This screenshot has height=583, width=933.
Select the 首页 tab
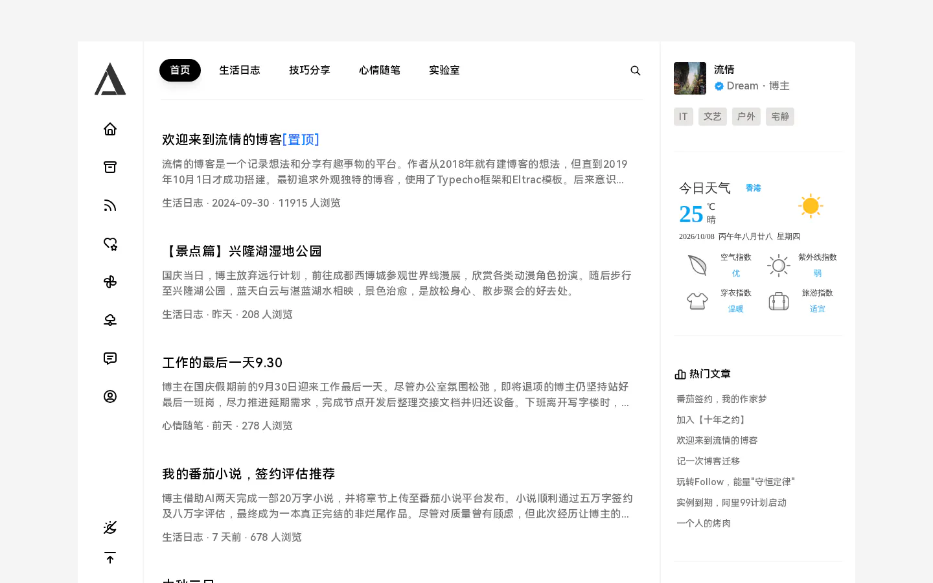click(180, 70)
